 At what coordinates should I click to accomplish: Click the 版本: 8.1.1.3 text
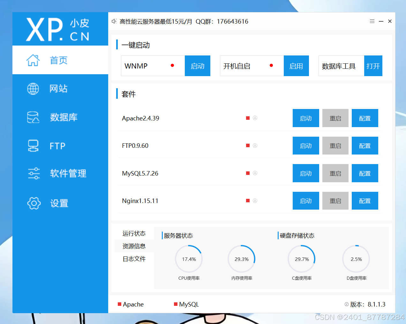coord(368,304)
